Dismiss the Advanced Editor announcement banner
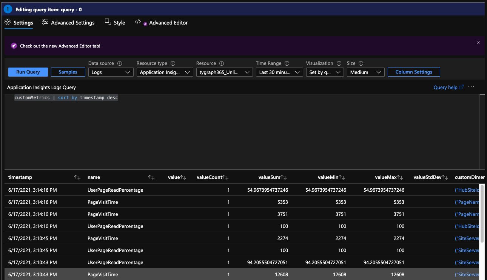Image resolution: width=487 pixels, height=280 pixels. [x=478, y=43]
